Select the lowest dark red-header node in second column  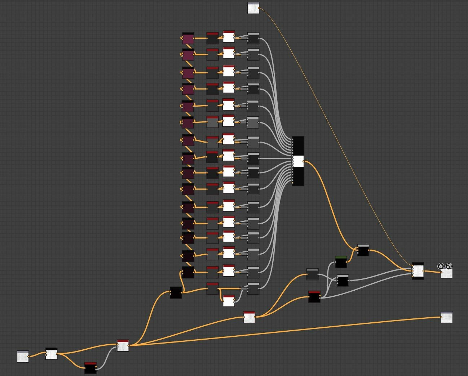[x=212, y=288]
